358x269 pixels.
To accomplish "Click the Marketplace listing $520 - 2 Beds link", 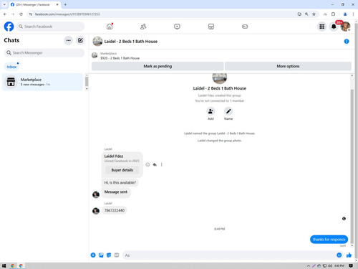I will 120,58.
